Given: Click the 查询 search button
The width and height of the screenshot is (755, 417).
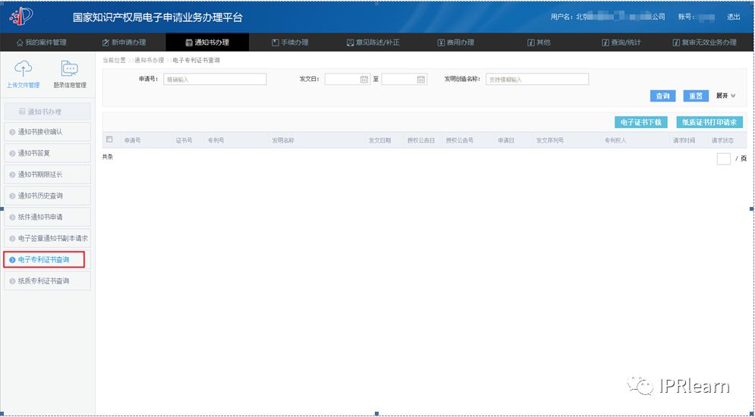Looking at the screenshot, I should tap(663, 96).
